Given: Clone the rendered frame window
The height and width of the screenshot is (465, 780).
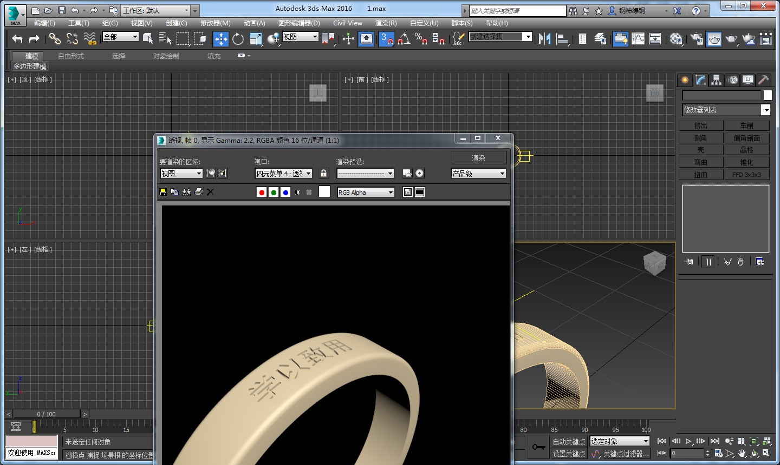Looking at the screenshot, I should [x=186, y=192].
